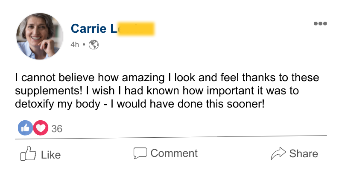Select the Share text label
Image resolution: width=342 pixels, height=173 pixels.
coord(304,154)
